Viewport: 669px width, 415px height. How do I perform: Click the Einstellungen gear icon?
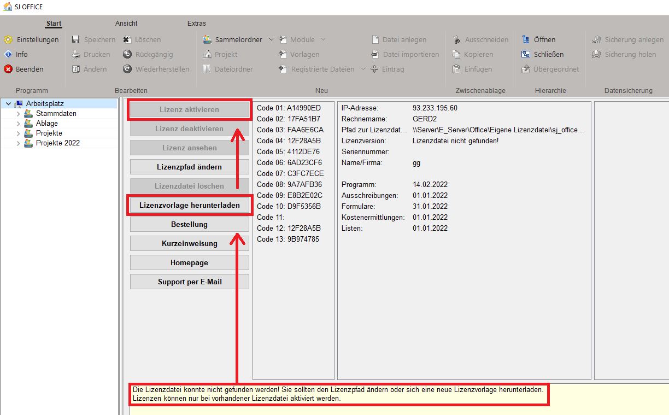(8, 39)
